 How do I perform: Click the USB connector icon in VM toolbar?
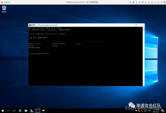136,2
